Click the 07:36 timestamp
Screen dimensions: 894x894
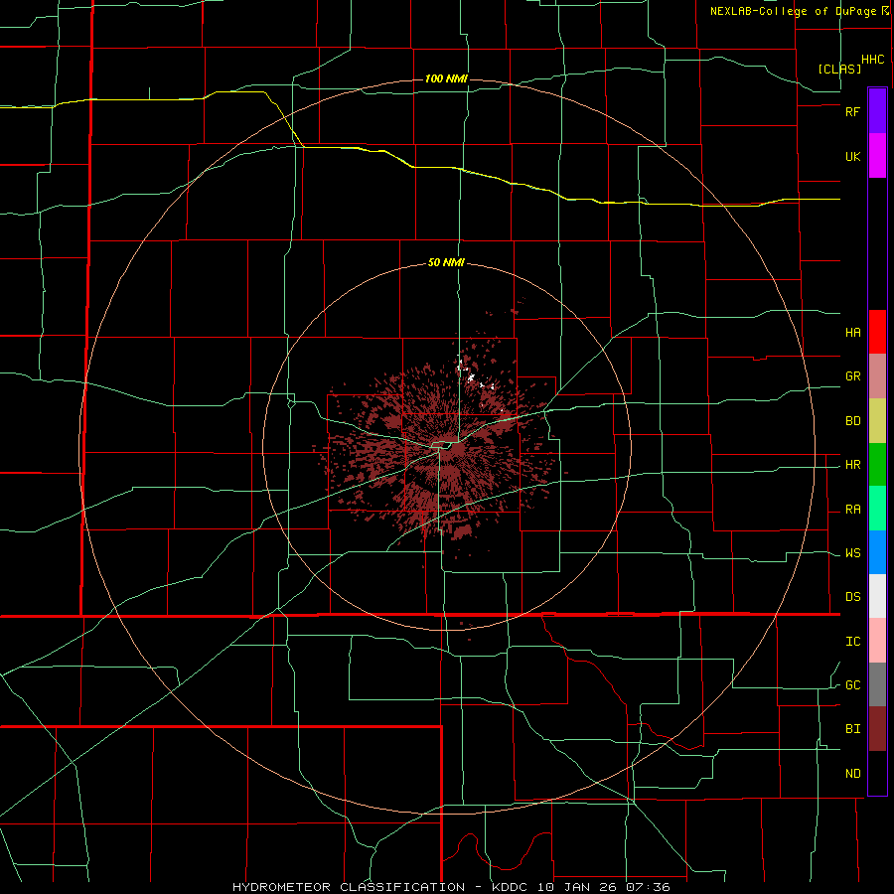click(x=650, y=887)
